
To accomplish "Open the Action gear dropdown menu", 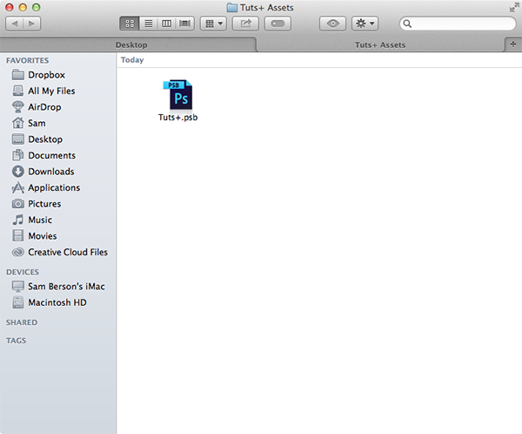I will click(x=365, y=24).
